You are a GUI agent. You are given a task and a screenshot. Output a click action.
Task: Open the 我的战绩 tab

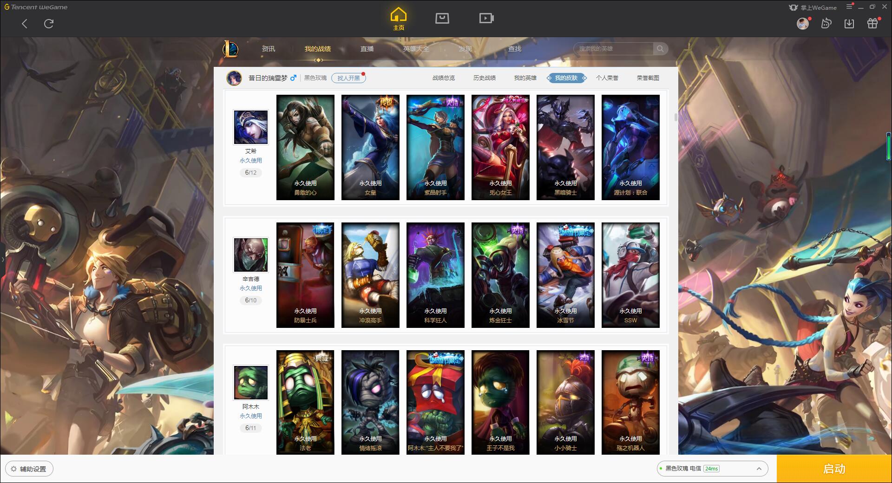click(x=318, y=49)
